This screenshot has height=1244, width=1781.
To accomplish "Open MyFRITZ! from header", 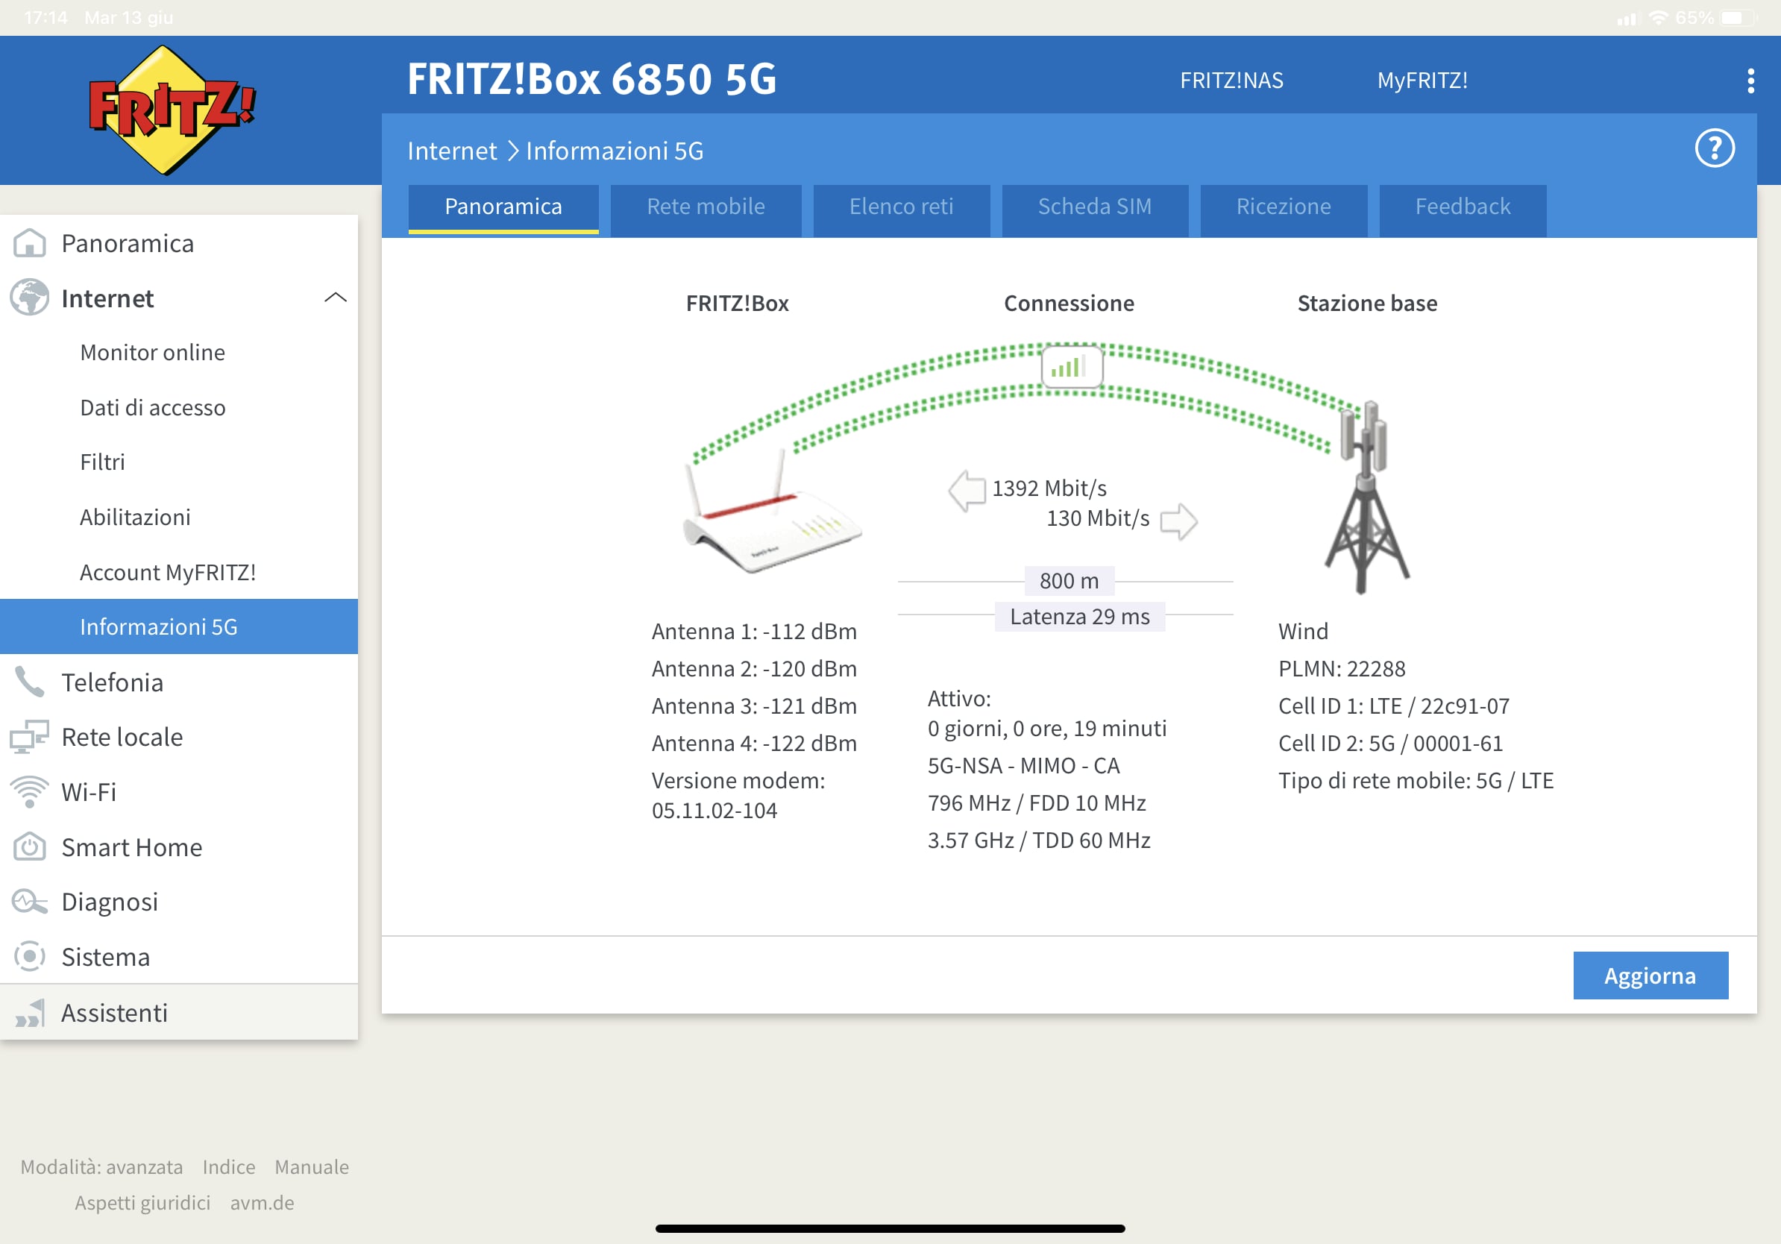I will point(1422,81).
